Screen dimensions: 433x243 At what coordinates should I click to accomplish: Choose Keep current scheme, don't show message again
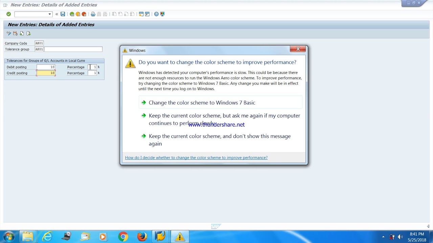(x=221, y=140)
